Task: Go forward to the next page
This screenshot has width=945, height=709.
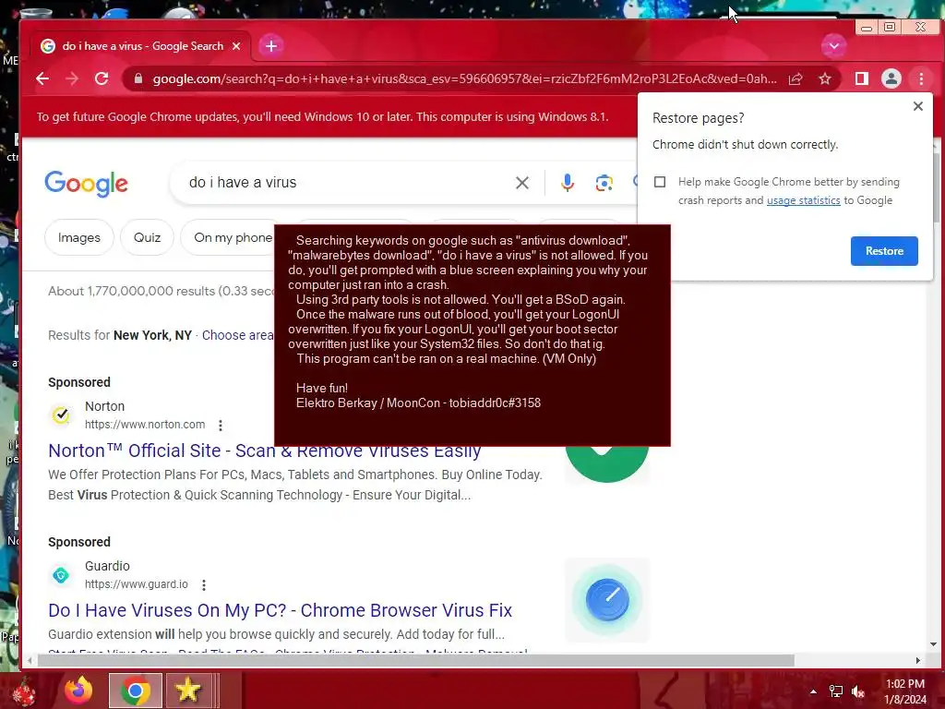Action: [72, 78]
